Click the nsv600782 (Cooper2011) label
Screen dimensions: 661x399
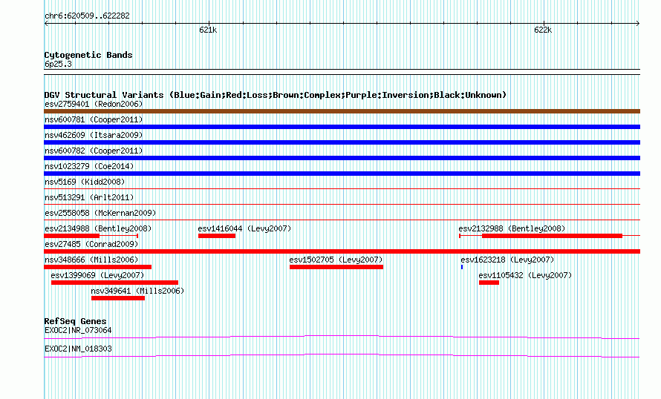94,151
